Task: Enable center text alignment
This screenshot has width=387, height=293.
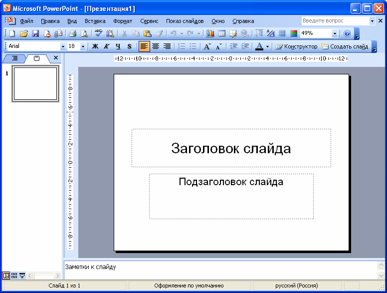Action: pyautogui.click(x=156, y=46)
